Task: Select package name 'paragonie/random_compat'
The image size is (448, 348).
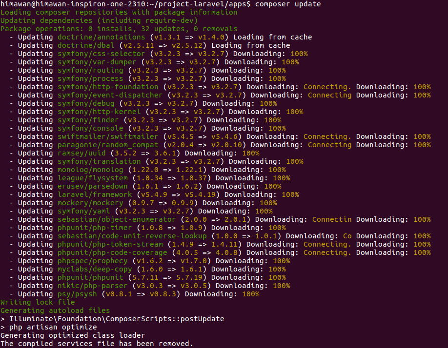Action: click(108, 145)
